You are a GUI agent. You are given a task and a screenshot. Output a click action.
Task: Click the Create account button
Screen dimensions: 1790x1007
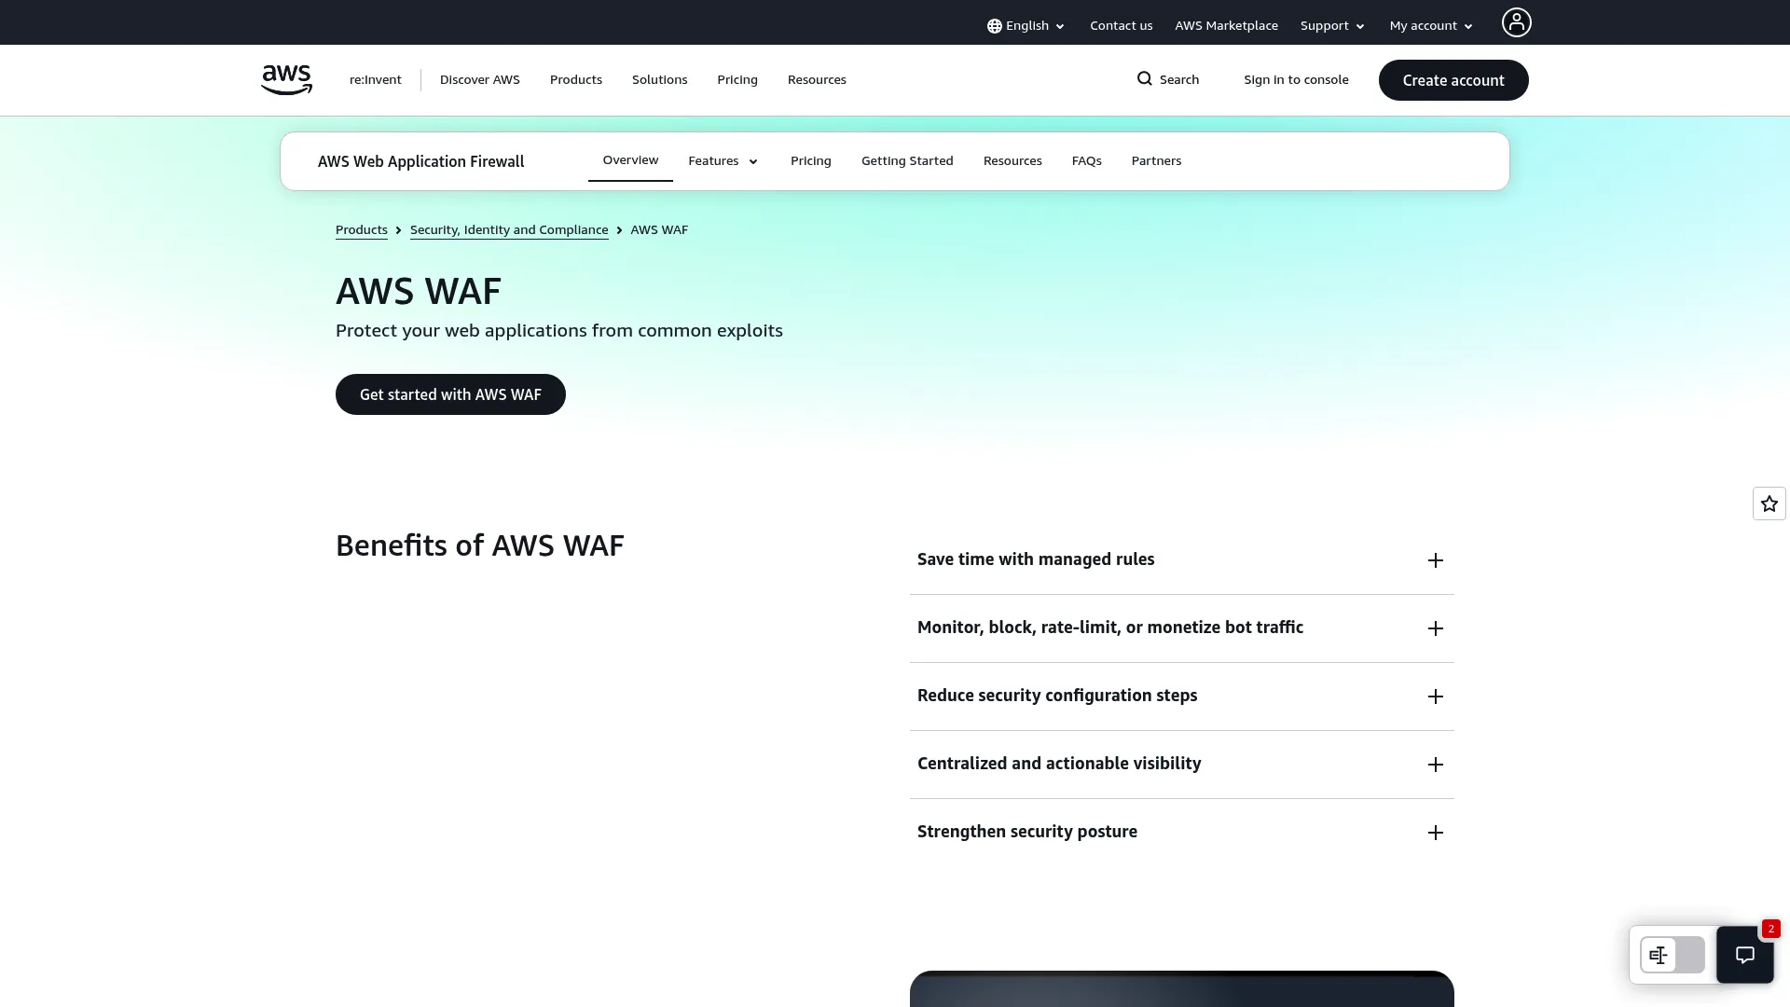pyautogui.click(x=1453, y=80)
